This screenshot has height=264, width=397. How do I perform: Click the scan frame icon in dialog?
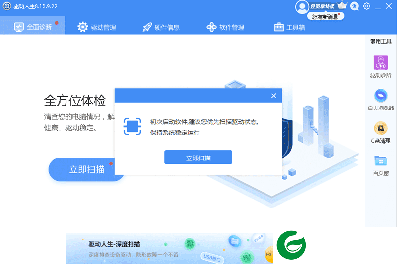132,126
